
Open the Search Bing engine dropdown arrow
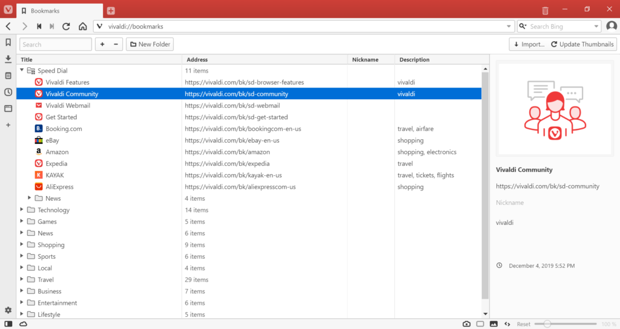coord(596,27)
